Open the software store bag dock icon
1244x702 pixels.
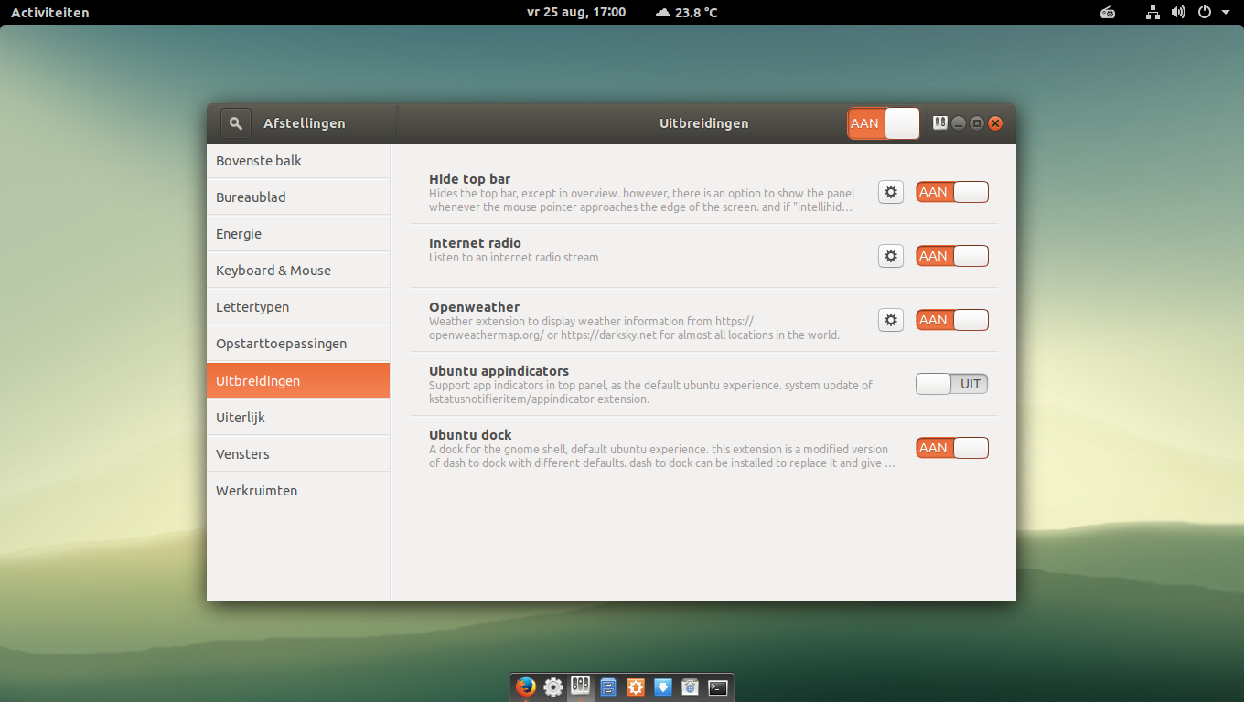691,687
